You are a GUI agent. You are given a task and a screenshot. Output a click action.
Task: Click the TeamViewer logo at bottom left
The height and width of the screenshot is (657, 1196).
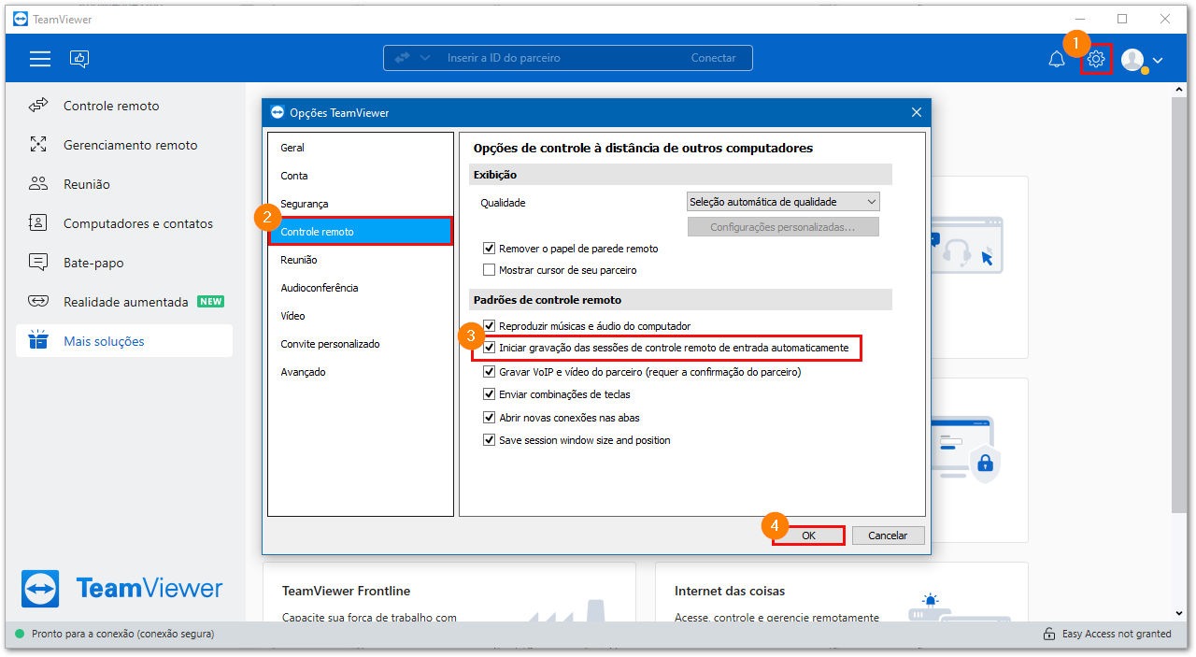(x=121, y=589)
